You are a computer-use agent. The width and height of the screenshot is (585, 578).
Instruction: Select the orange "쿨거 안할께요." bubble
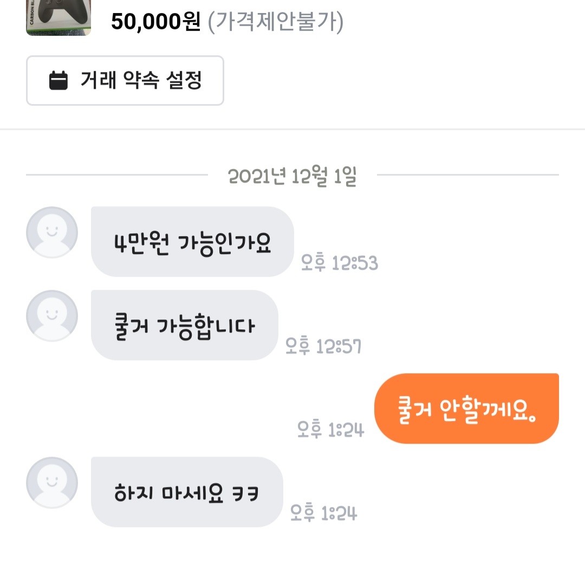tap(466, 408)
